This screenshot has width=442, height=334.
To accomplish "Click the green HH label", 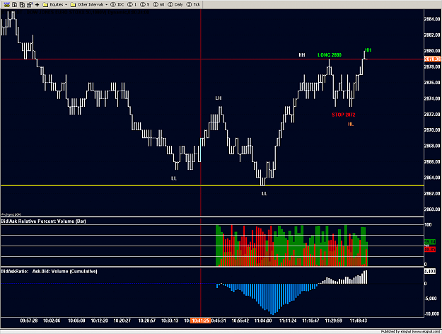I will [x=368, y=50].
